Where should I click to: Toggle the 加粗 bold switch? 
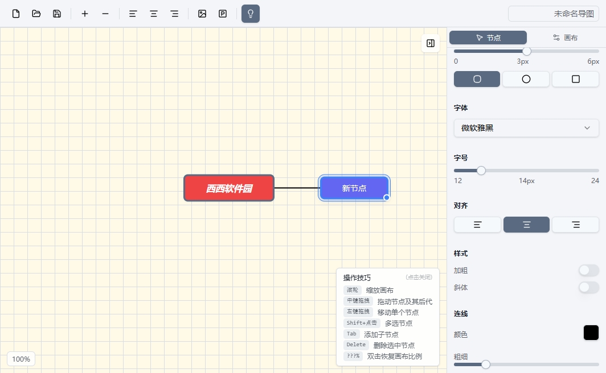(588, 271)
